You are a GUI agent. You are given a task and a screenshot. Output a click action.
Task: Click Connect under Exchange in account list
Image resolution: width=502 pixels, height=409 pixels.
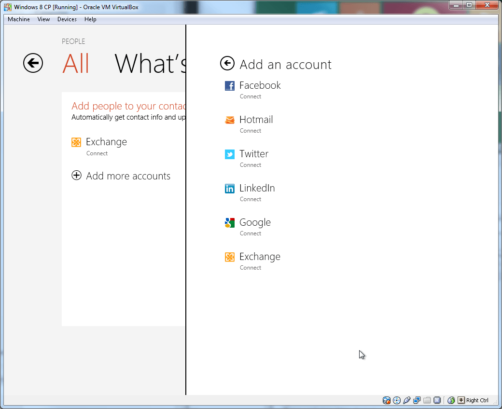coord(251,267)
